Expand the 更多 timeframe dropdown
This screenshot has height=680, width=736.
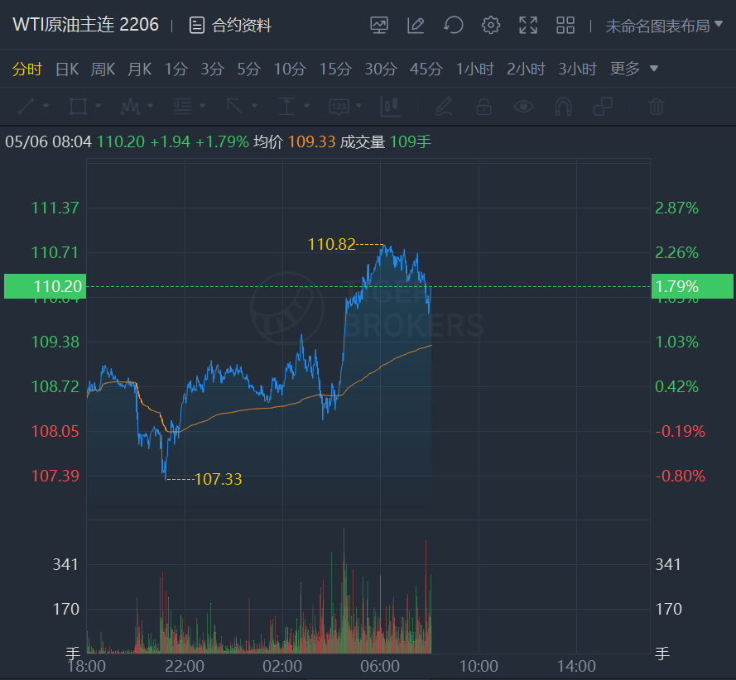click(634, 69)
